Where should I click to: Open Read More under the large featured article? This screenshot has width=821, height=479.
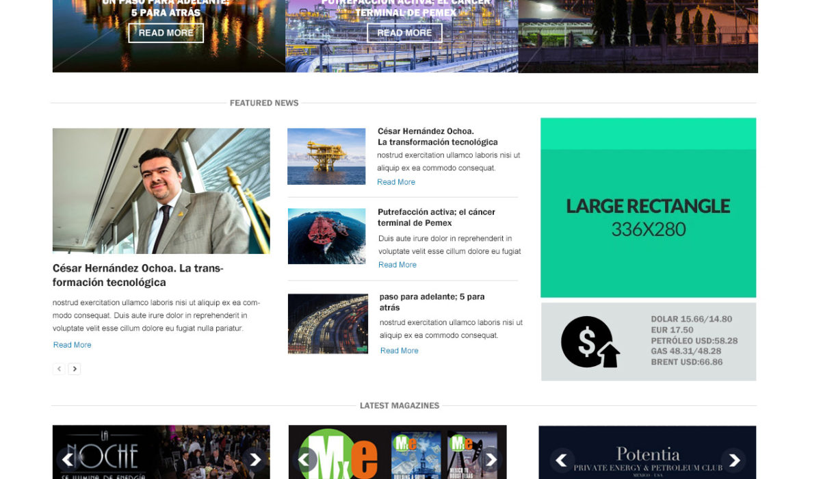72,345
